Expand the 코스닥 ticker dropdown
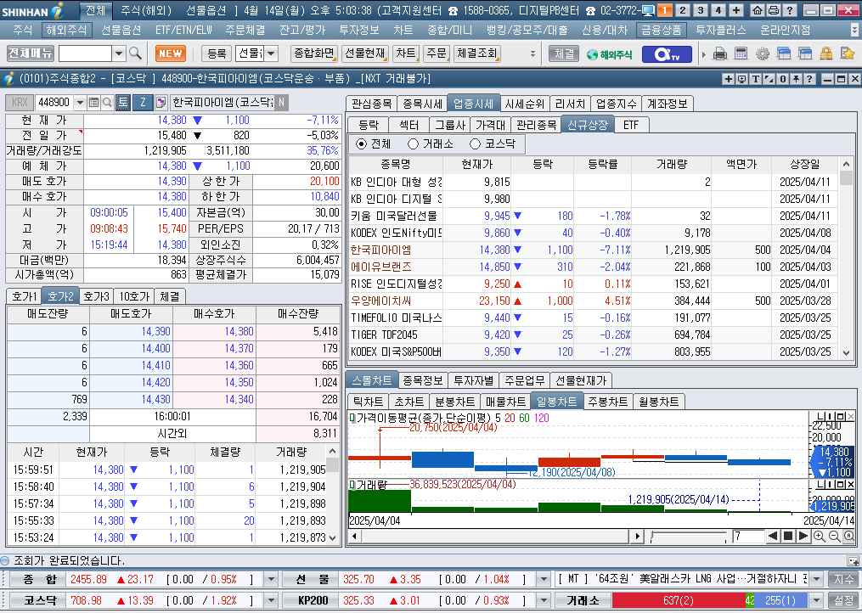Screen dimensions: 862x613 tap(271, 600)
